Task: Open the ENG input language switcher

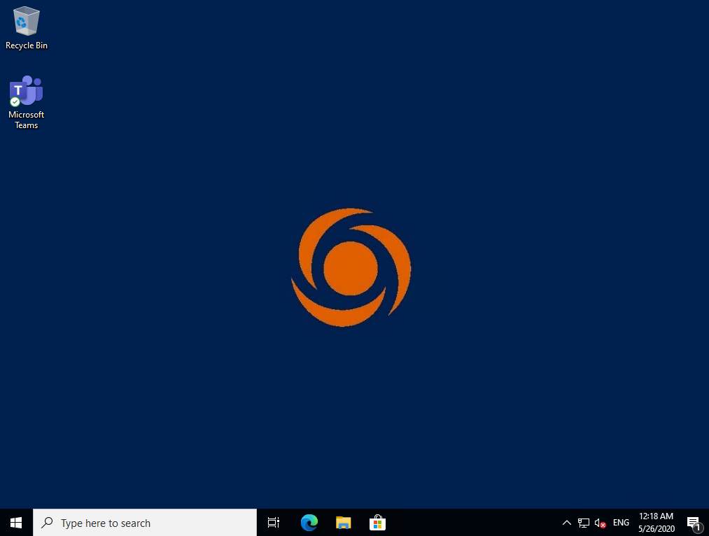Action: point(621,523)
